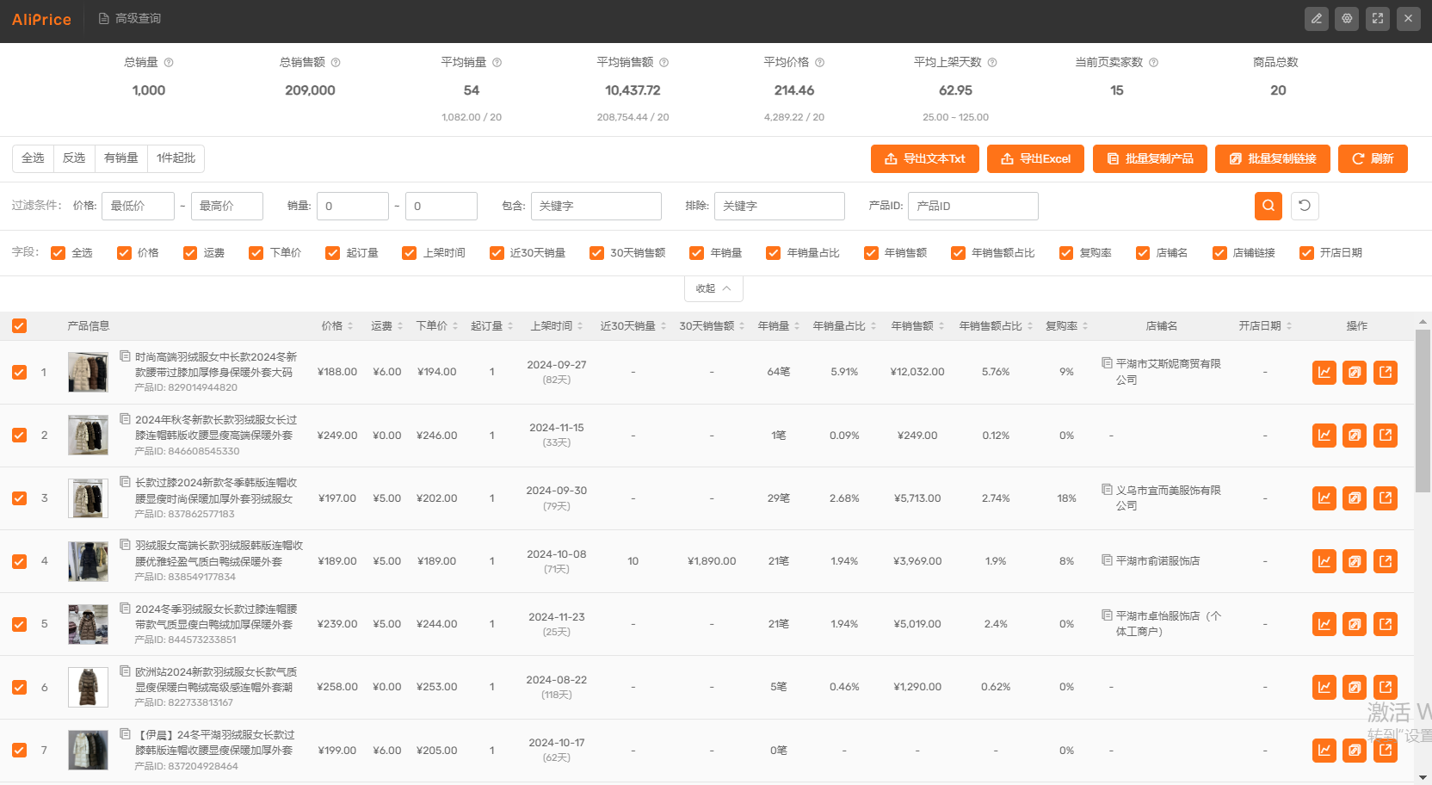This screenshot has height=785, width=1432.
Task: Select the 全选 quick filter tab
Action: (x=33, y=158)
